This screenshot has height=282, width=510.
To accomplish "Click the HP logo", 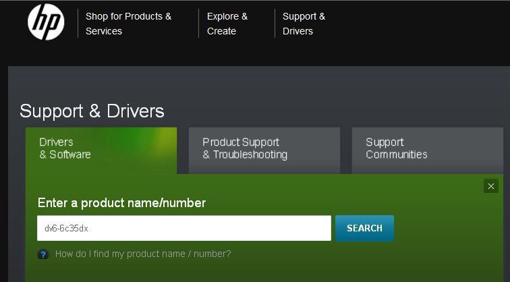I will click(x=46, y=22).
